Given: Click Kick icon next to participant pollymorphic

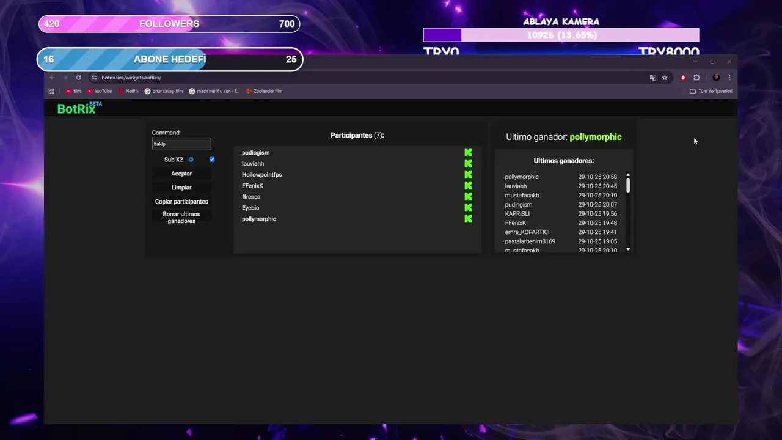Looking at the screenshot, I should tap(468, 219).
